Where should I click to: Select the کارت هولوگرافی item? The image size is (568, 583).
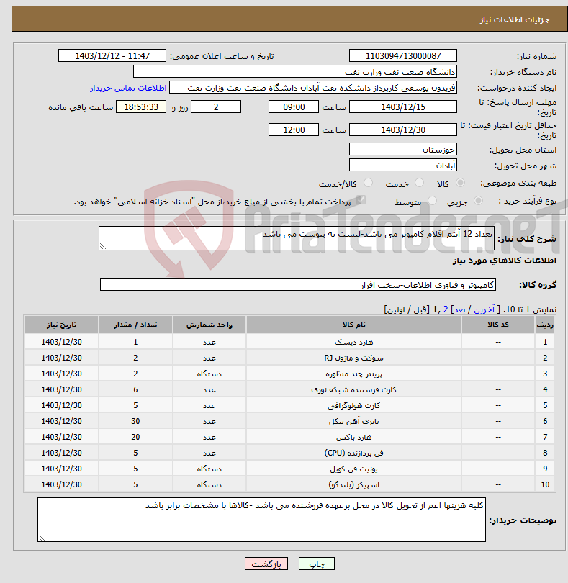[353, 406]
